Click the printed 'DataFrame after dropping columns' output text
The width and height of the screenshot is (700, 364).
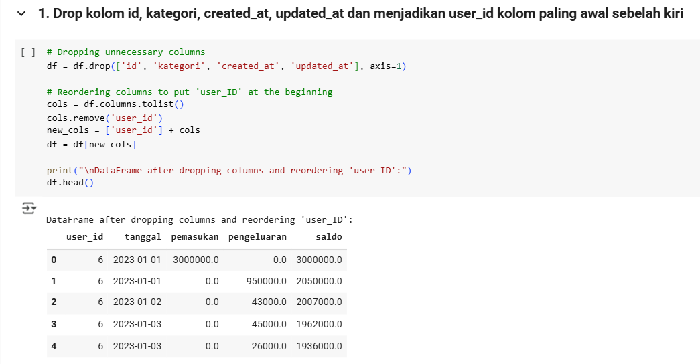(199, 219)
